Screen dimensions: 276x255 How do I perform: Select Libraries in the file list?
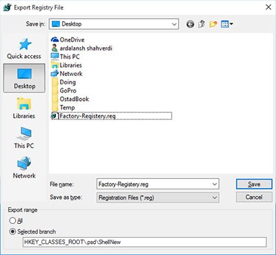pyautogui.click(x=66, y=65)
